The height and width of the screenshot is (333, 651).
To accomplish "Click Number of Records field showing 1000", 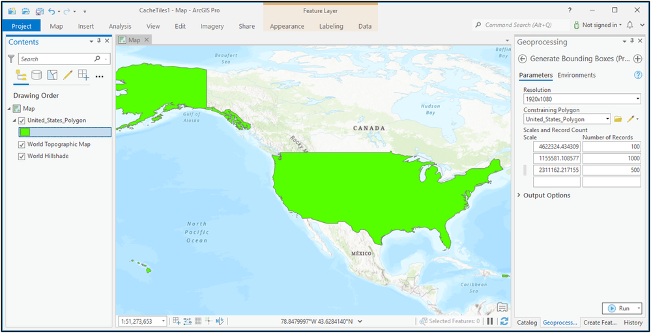I will (611, 158).
